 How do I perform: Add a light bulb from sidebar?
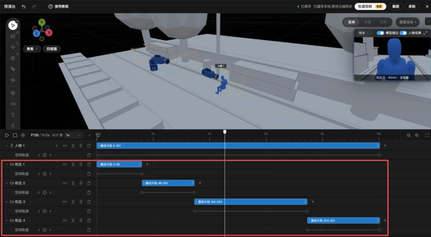[x=13, y=115]
